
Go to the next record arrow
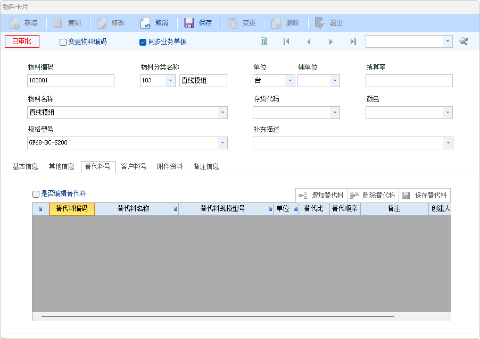click(x=330, y=41)
